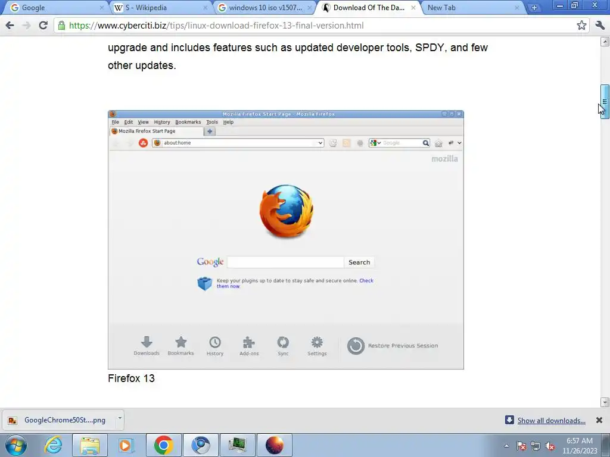Bookmark this page with the star icon
The height and width of the screenshot is (457, 610).
581,25
